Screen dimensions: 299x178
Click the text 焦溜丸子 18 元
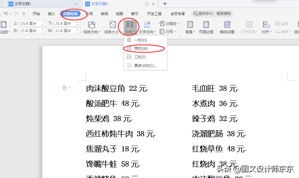tap(113, 149)
